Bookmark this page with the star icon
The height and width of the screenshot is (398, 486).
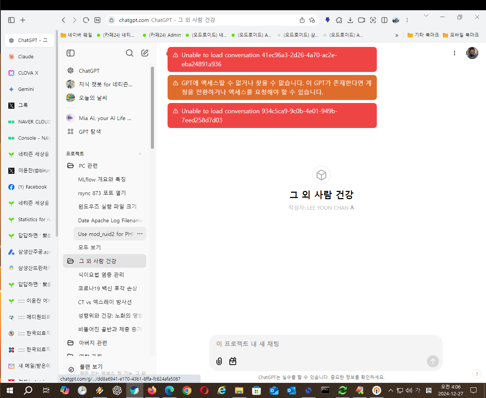[312, 20]
